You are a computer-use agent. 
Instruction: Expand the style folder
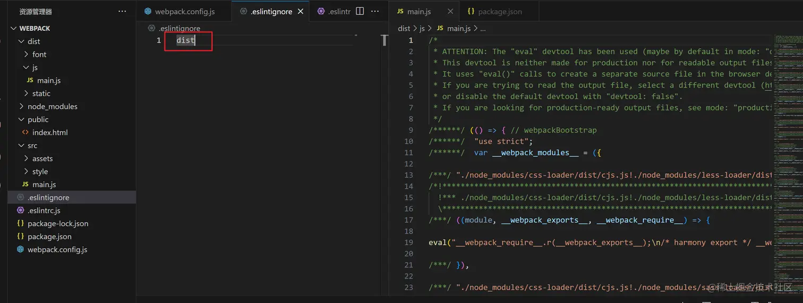[x=27, y=172]
